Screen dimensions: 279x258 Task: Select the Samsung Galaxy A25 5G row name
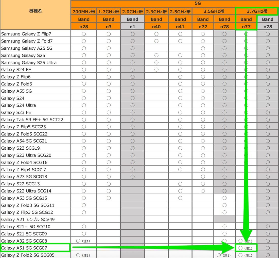27,48
